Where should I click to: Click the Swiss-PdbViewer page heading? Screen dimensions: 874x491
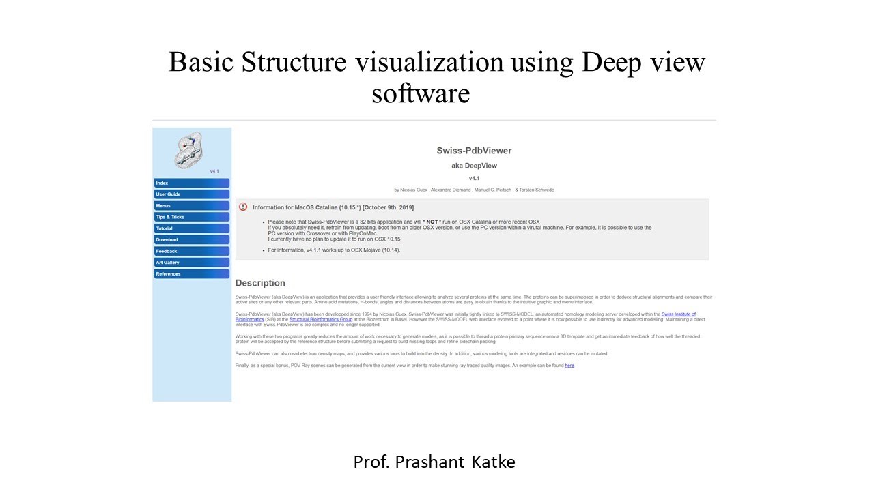474,151
